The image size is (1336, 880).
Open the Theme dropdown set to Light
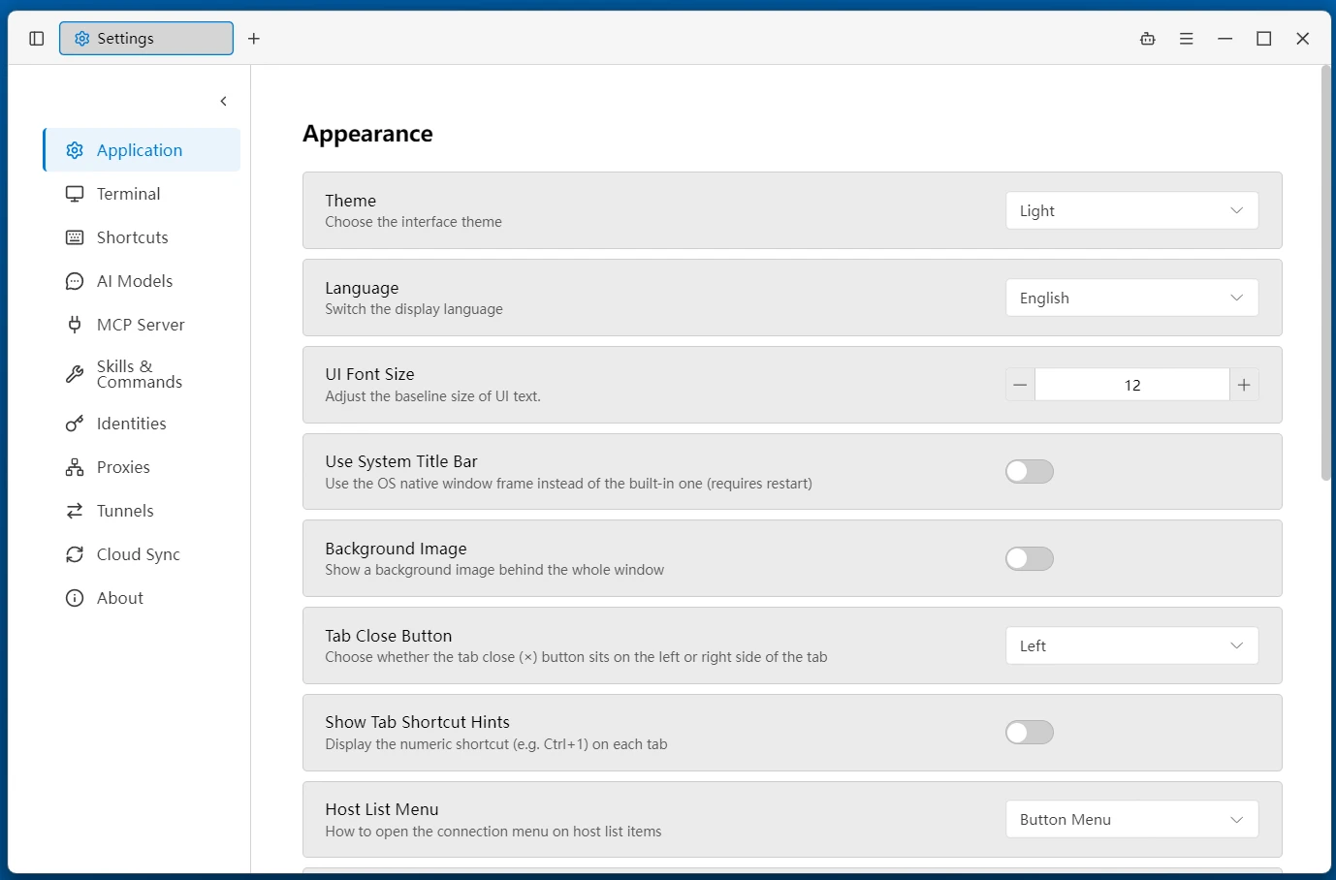[x=1132, y=210]
